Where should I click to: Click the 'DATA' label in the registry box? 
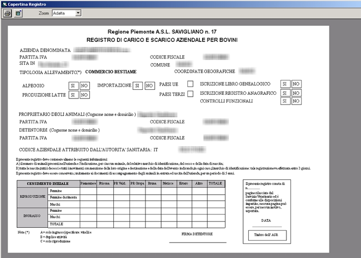(266, 221)
